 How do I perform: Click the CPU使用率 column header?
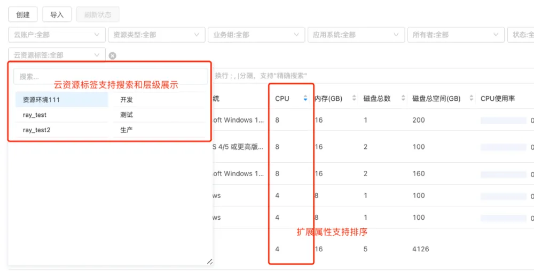click(x=498, y=99)
